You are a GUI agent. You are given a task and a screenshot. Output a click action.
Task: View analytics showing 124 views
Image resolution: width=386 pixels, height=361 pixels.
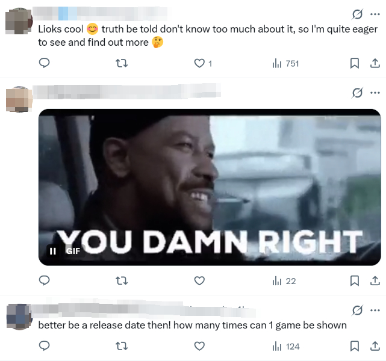pos(286,346)
